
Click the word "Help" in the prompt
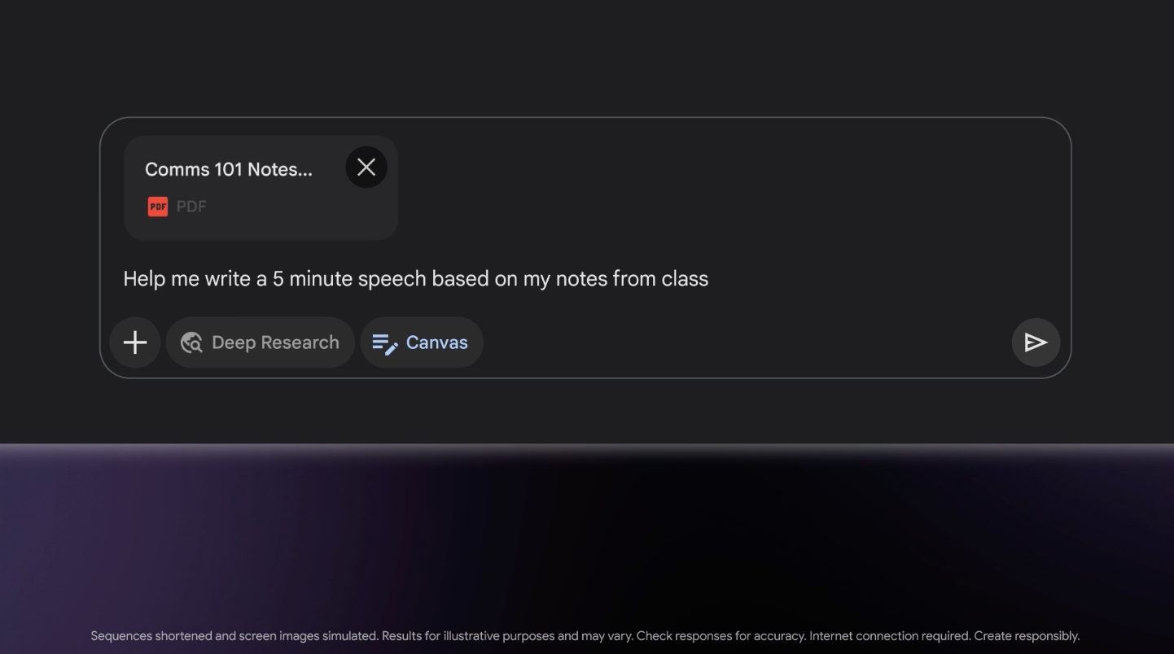coord(144,279)
